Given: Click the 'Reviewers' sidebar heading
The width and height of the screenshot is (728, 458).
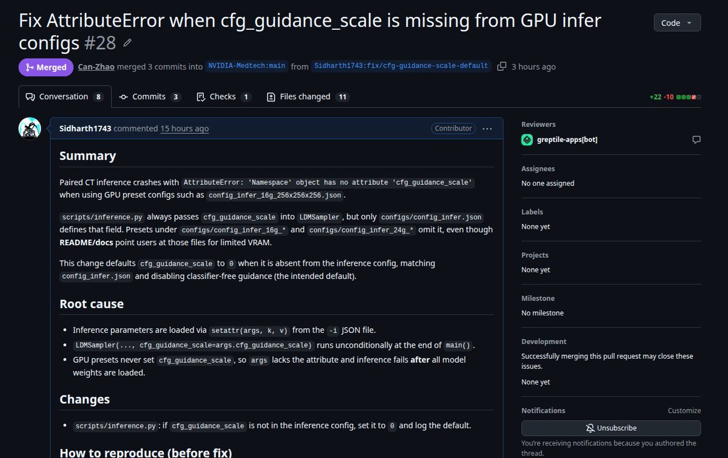Looking at the screenshot, I should click(539, 124).
